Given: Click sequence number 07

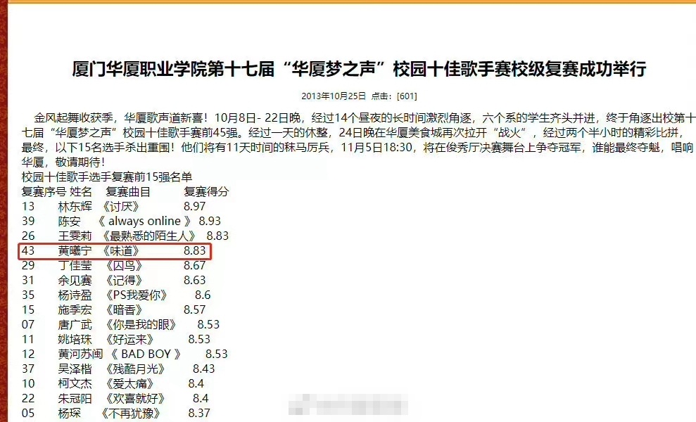Looking at the screenshot, I should click(x=28, y=324).
